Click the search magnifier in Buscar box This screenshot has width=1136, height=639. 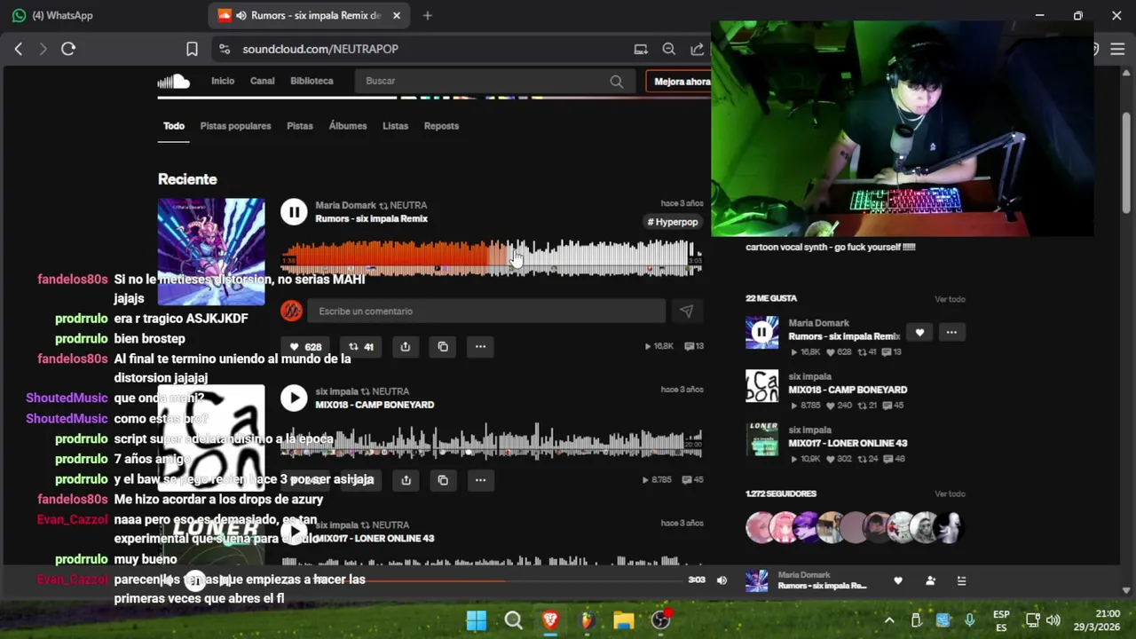pos(617,81)
